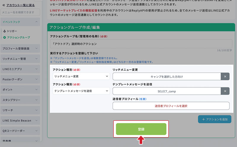Expand the リッチメニュー管理 menu
This screenshot has height=147, width=237.
[20, 59]
